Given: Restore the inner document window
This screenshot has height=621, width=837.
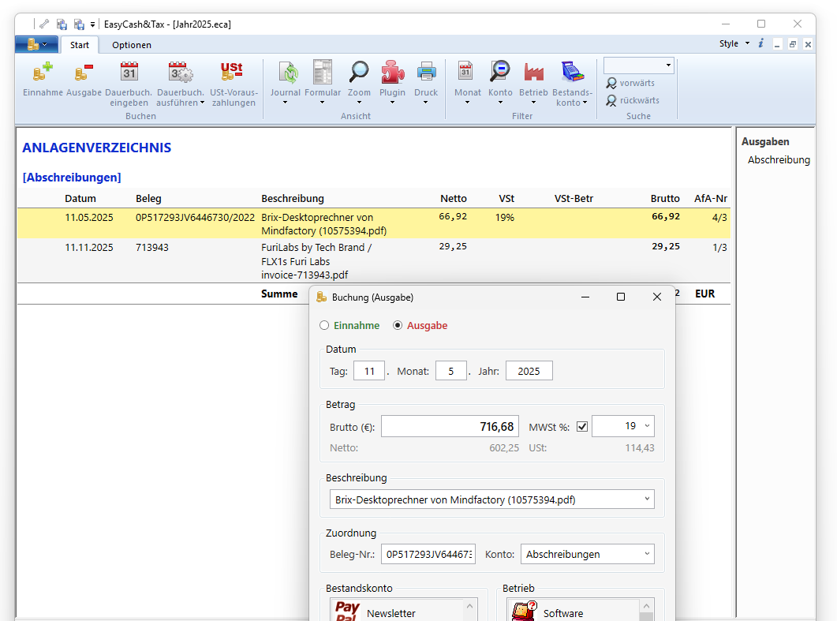Looking at the screenshot, I should [x=793, y=44].
